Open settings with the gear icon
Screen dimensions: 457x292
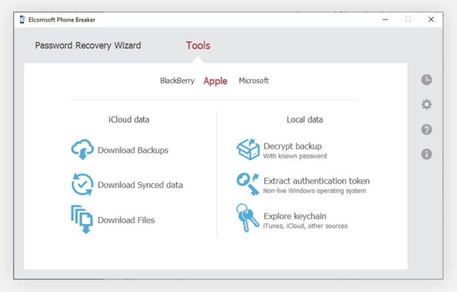pyautogui.click(x=427, y=105)
